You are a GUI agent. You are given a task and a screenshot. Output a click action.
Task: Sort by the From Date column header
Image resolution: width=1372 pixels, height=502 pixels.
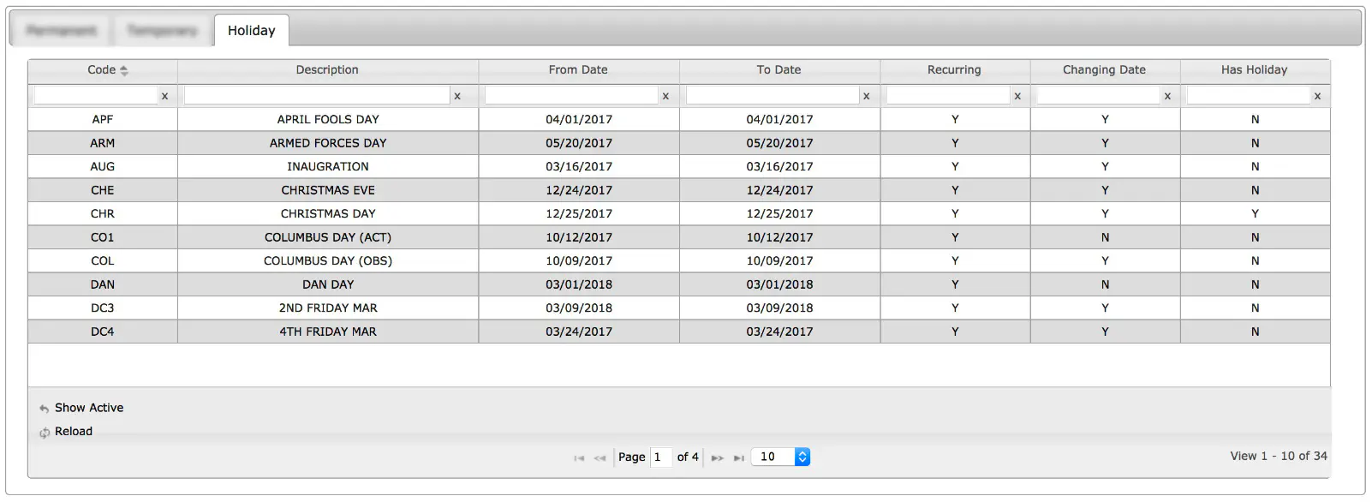click(x=578, y=69)
